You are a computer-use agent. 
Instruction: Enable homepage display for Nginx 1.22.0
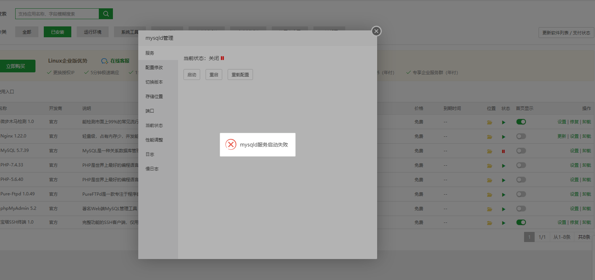521,136
